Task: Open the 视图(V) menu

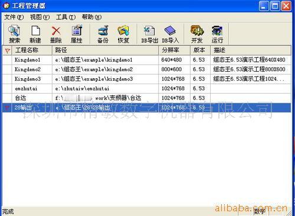Action: (40, 17)
